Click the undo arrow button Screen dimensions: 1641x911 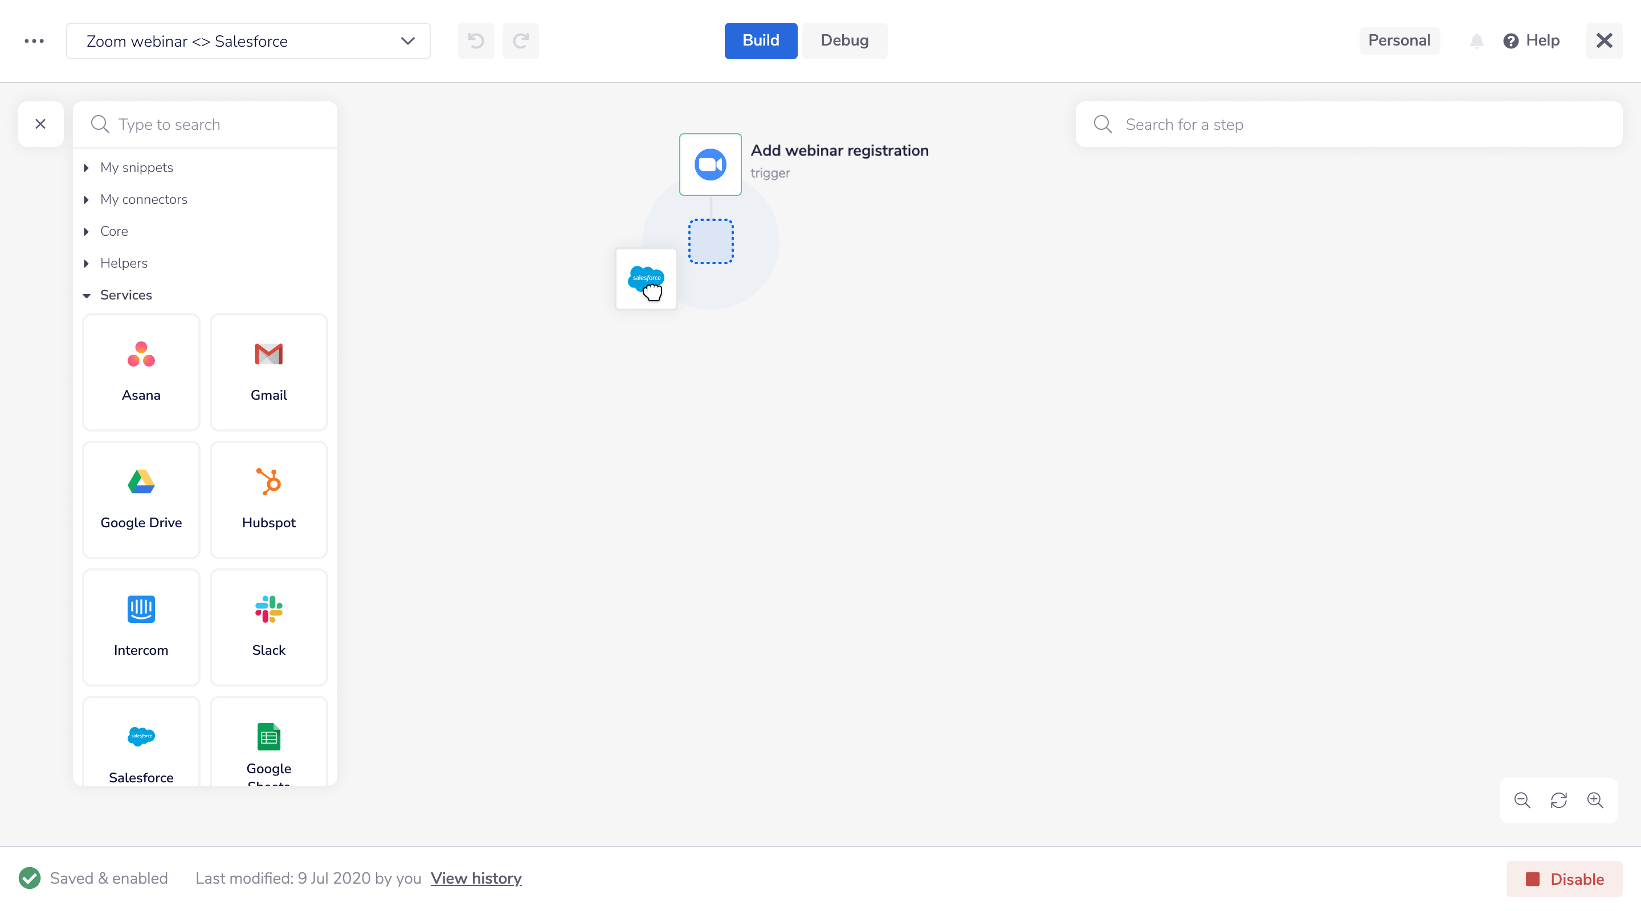tap(476, 41)
